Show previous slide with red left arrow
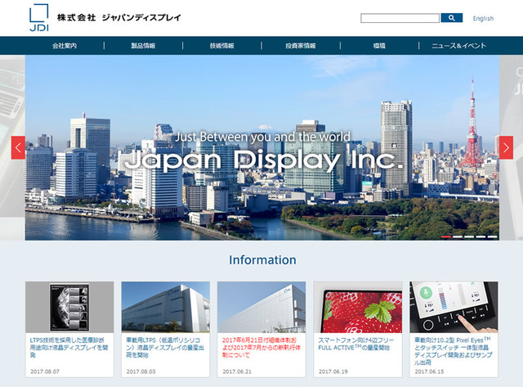Screen dimensions: 523x387 click(18, 147)
